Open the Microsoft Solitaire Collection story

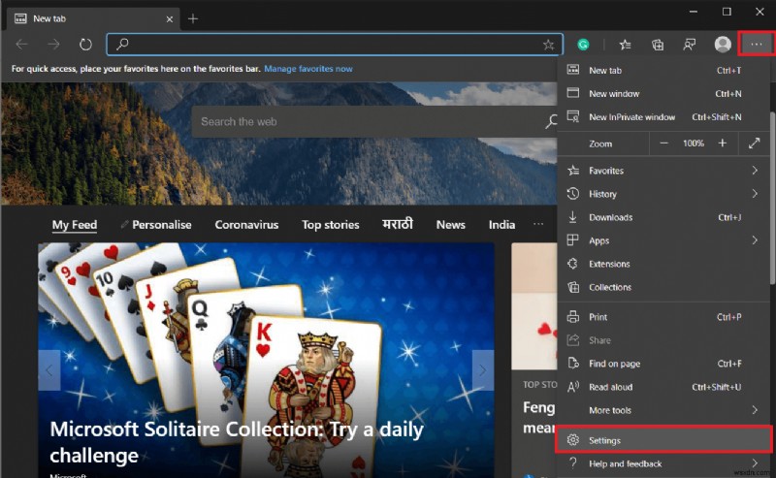237,442
